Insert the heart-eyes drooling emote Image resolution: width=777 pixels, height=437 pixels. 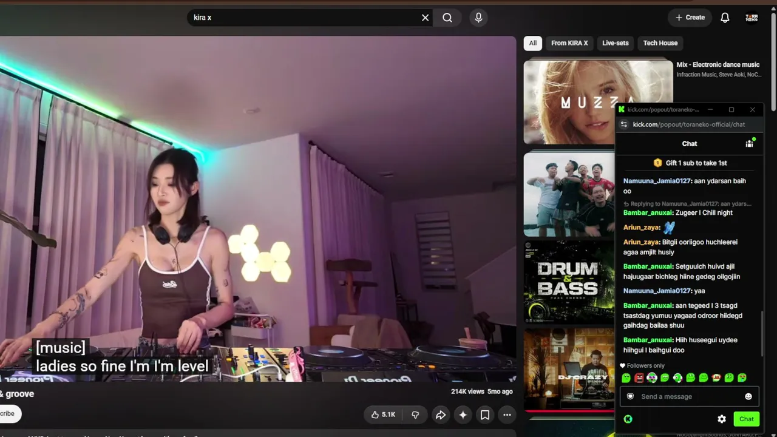pyautogui.click(x=742, y=378)
